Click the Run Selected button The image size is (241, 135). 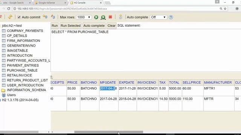point(70,25)
